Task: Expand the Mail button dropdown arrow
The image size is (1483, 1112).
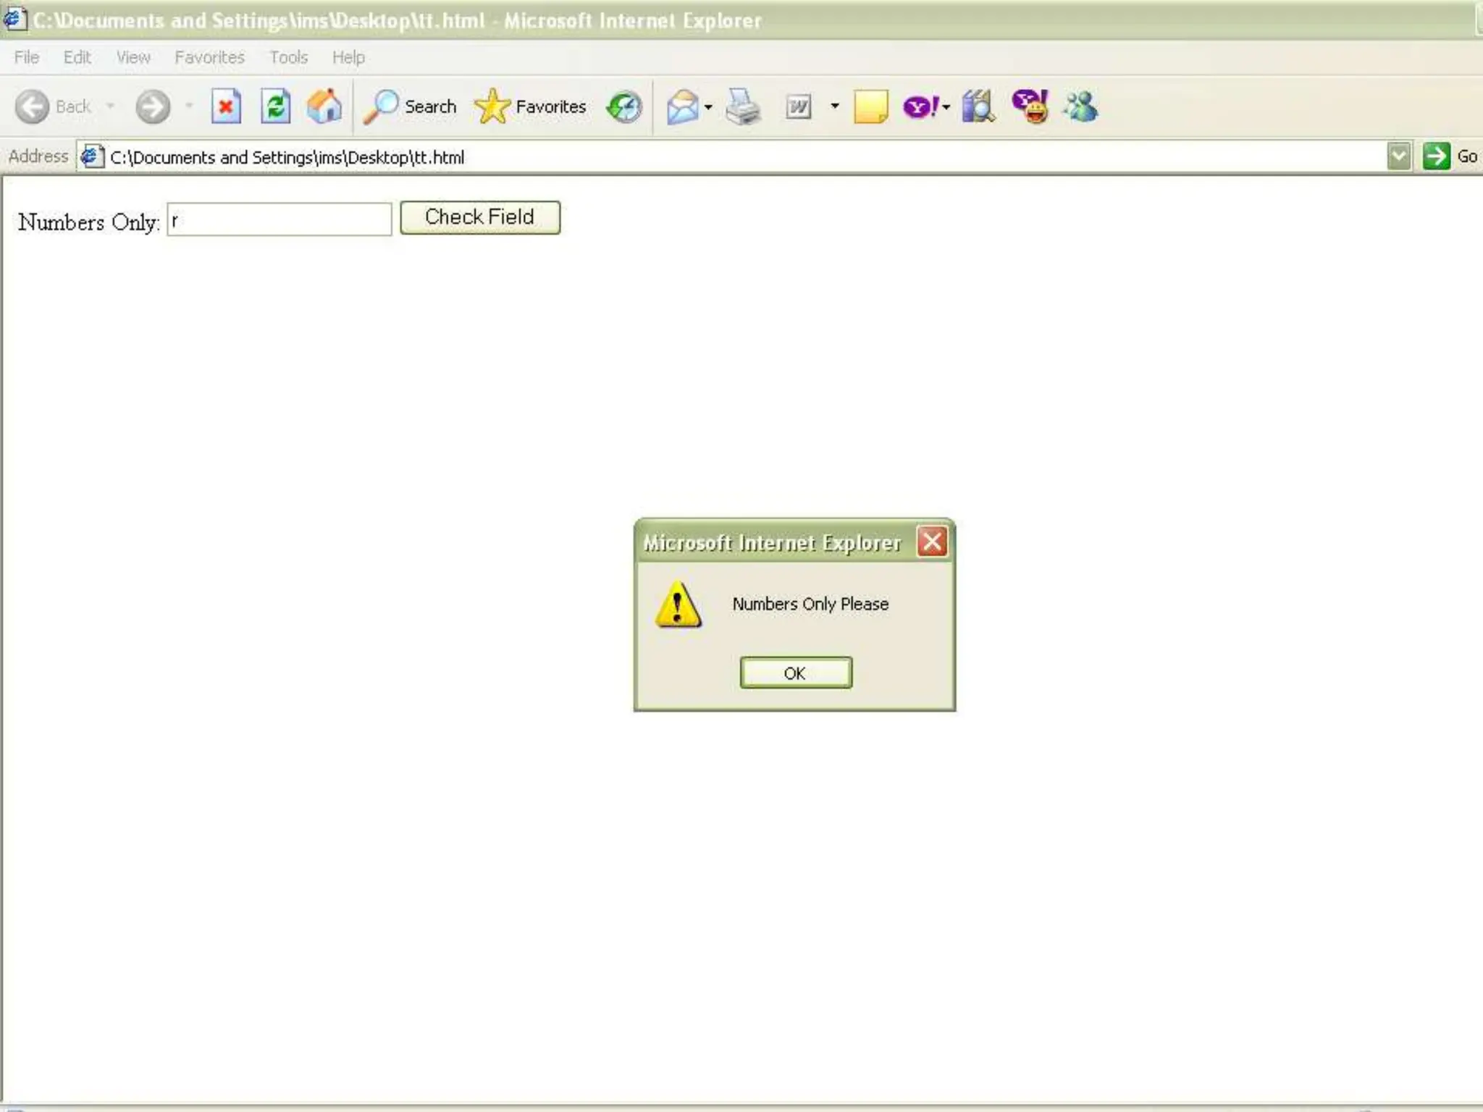Action: tap(708, 107)
